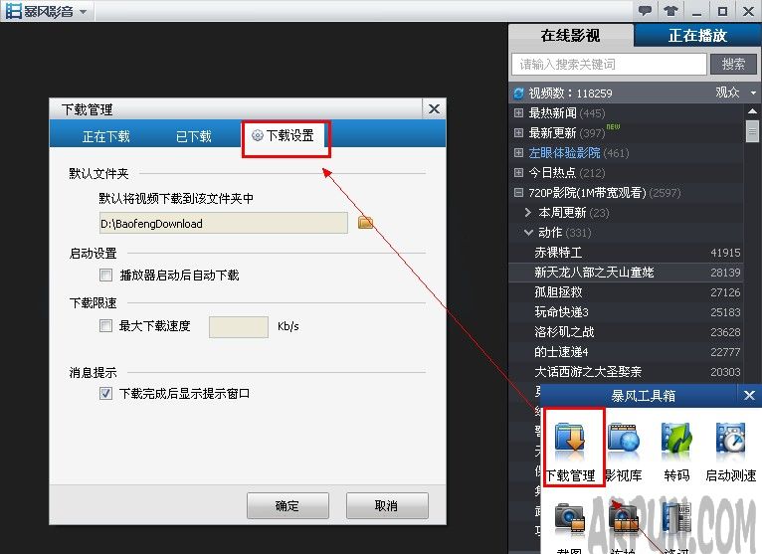The image size is (762, 554).
Task: Select 大话西游之大圣娶亲 in the list
Action: click(626, 372)
